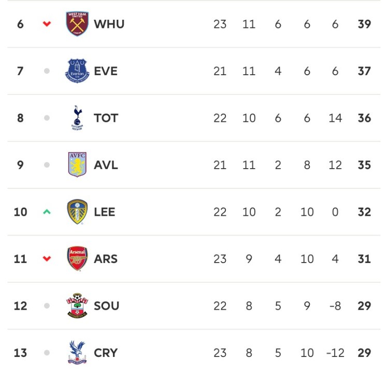Click the Arsenal club badge
Image resolution: width=388 pixels, height=371 pixels.
click(x=77, y=258)
